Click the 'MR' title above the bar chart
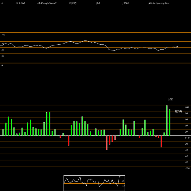 170,99
